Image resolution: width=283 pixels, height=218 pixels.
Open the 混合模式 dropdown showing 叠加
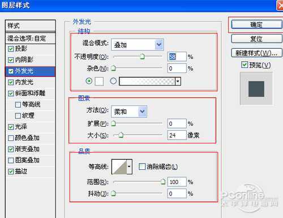(138, 45)
